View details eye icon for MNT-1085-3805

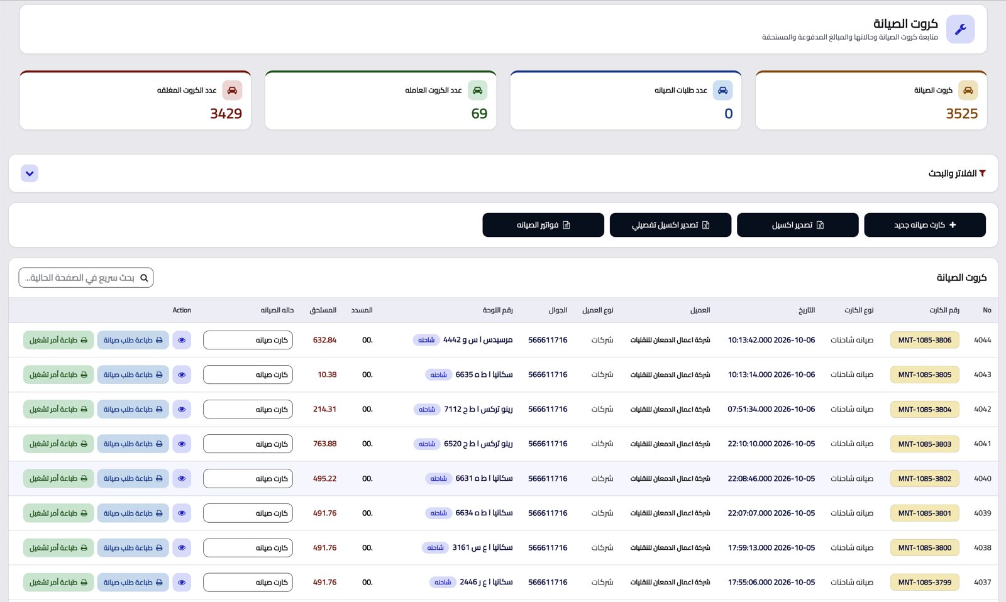(x=182, y=375)
